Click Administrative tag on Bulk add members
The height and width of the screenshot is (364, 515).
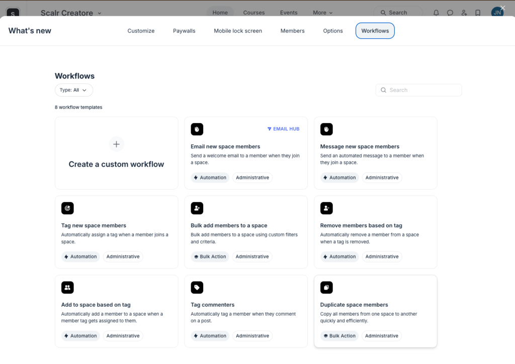252,257
